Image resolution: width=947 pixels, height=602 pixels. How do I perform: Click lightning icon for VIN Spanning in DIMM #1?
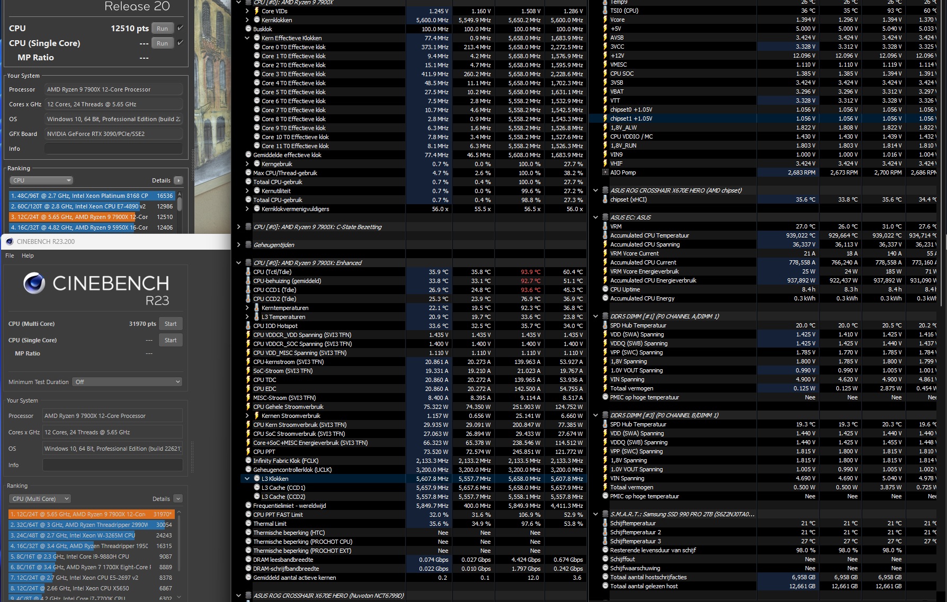(605, 379)
